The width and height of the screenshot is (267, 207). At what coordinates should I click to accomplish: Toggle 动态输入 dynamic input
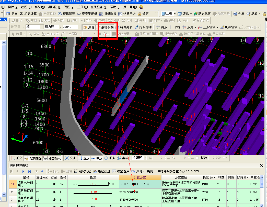pyautogui.click(x=52, y=158)
